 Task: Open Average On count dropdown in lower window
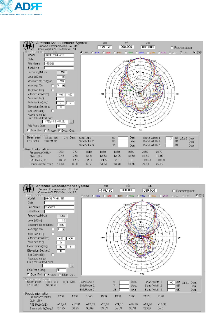(x=64, y=229)
